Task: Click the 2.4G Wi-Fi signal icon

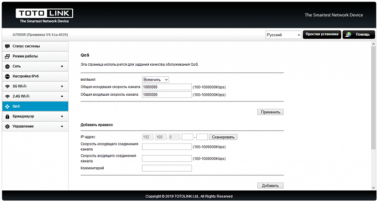Action: pos(7,97)
